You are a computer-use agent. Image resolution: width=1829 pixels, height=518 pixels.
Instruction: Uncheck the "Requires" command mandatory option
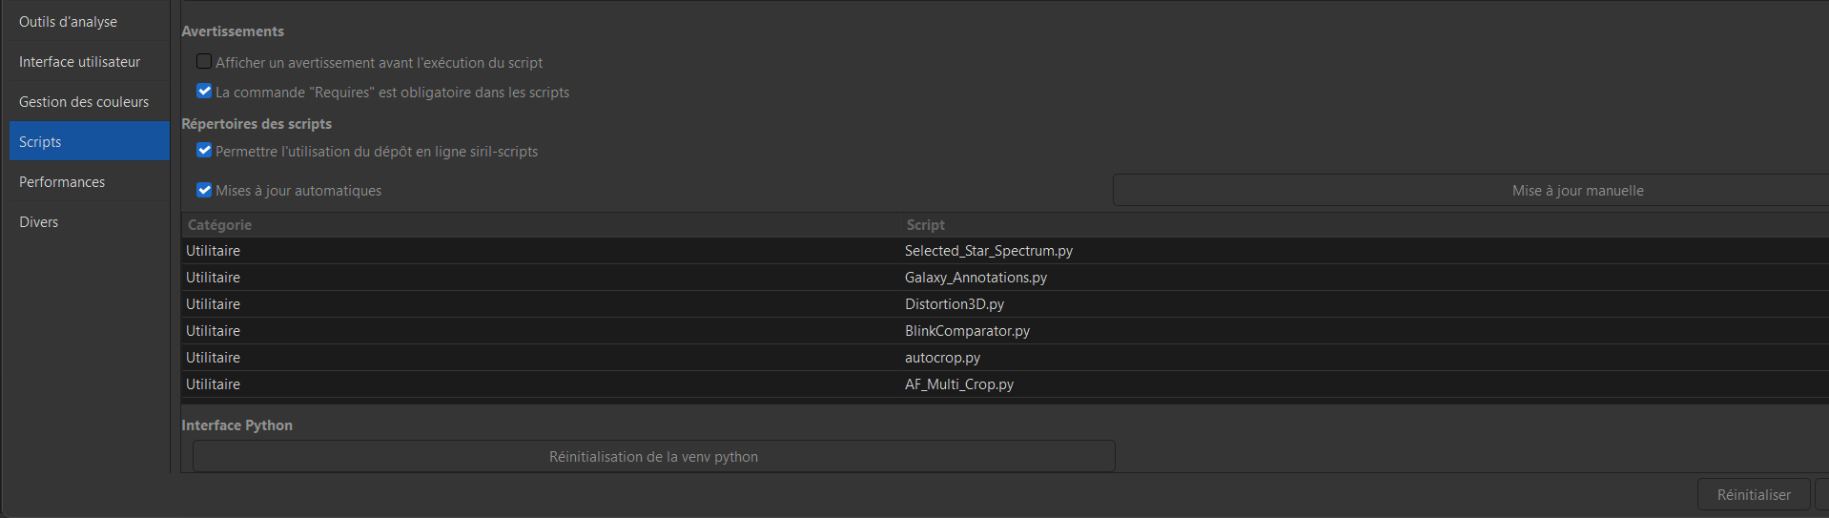click(x=204, y=92)
